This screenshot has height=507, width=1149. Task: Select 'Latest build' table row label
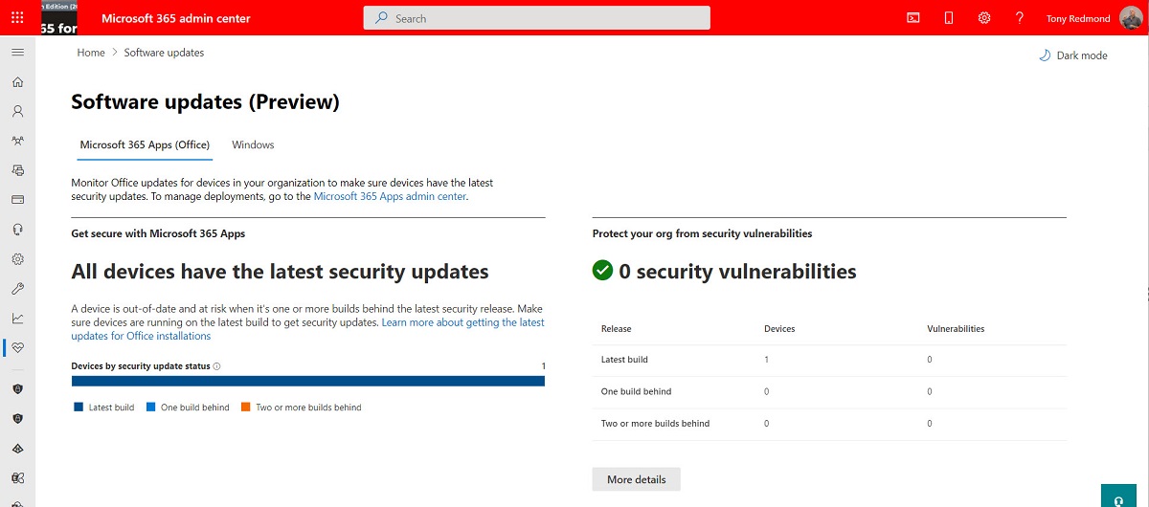point(624,360)
